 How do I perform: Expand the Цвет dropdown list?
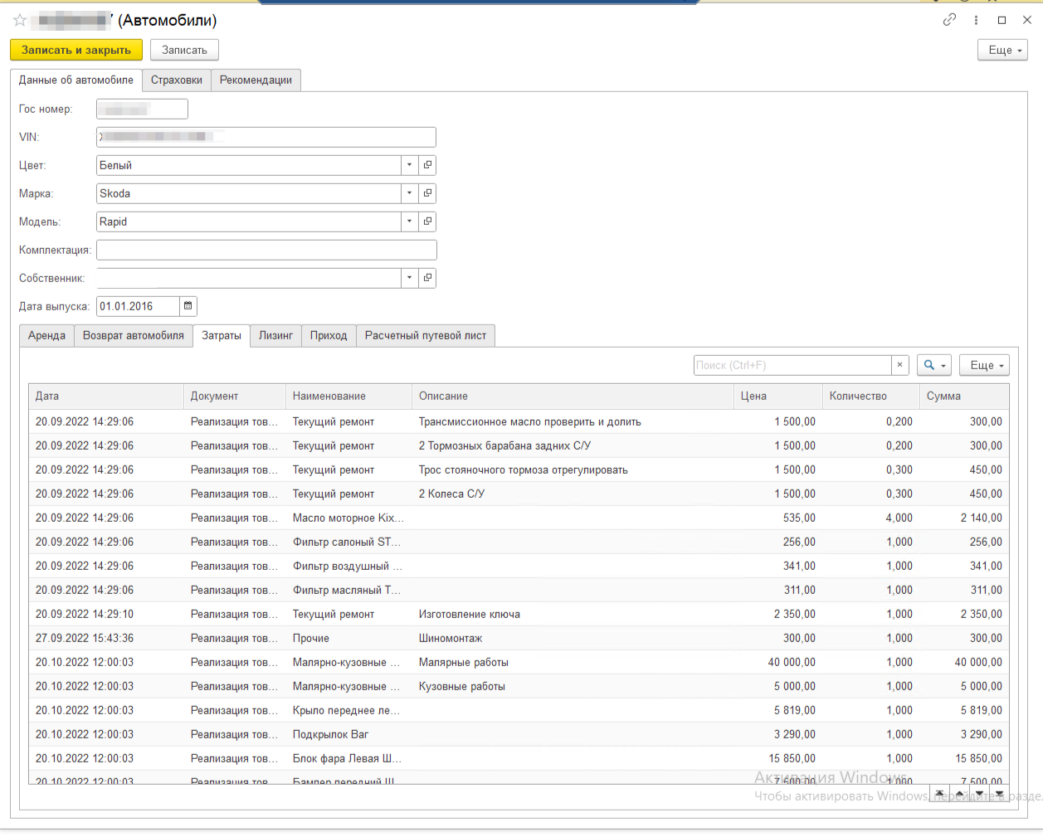pos(409,165)
